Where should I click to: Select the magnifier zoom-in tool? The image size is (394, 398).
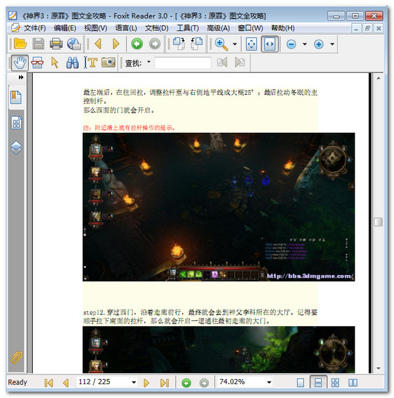tap(221, 44)
